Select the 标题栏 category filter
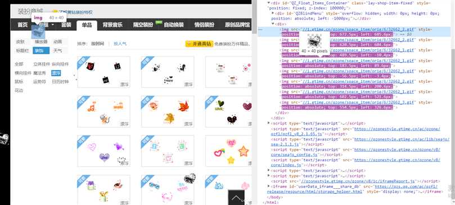Image resolution: width=455 pixels, height=205 pixels. (22, 50)
